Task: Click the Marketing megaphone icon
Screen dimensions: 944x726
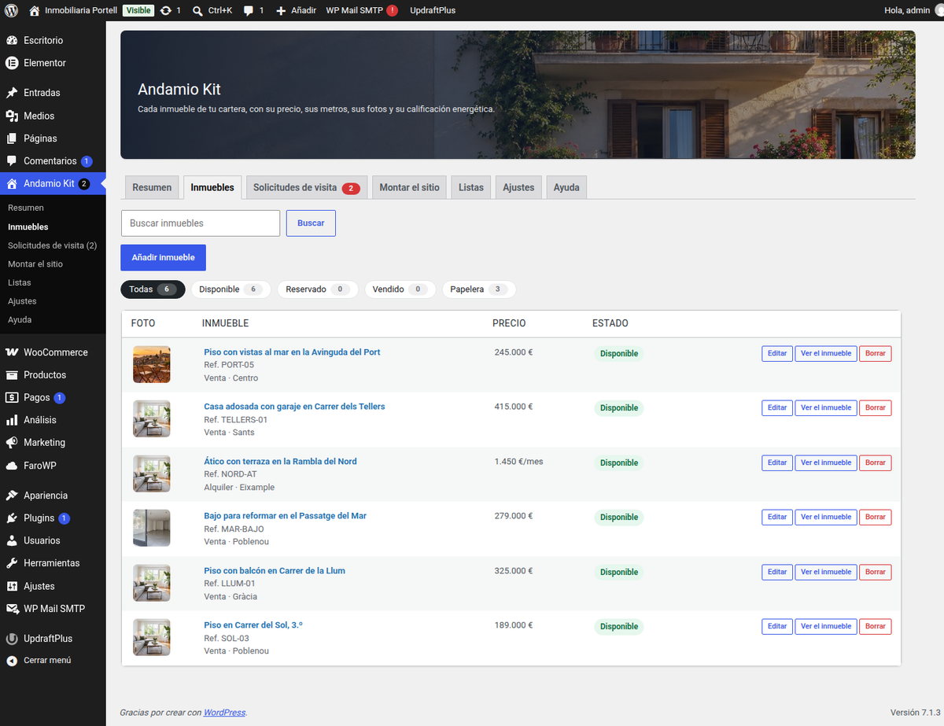Action: (x=12, y=443)
